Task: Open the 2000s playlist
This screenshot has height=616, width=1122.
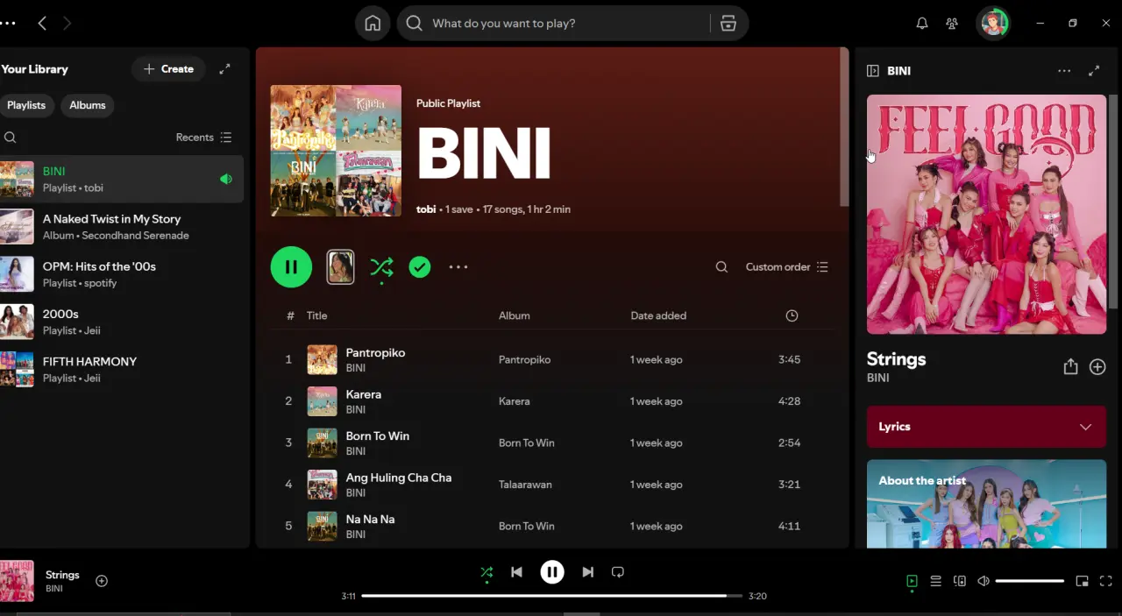Action: click(x=122, y=322)
